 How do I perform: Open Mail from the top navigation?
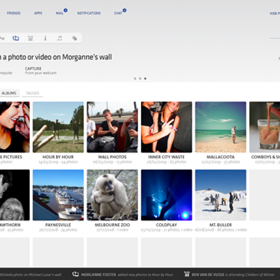59,13
